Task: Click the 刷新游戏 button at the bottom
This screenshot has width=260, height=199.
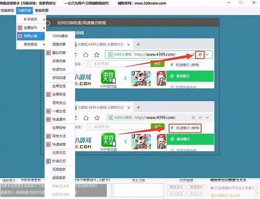Action: (x=176, y=187)
